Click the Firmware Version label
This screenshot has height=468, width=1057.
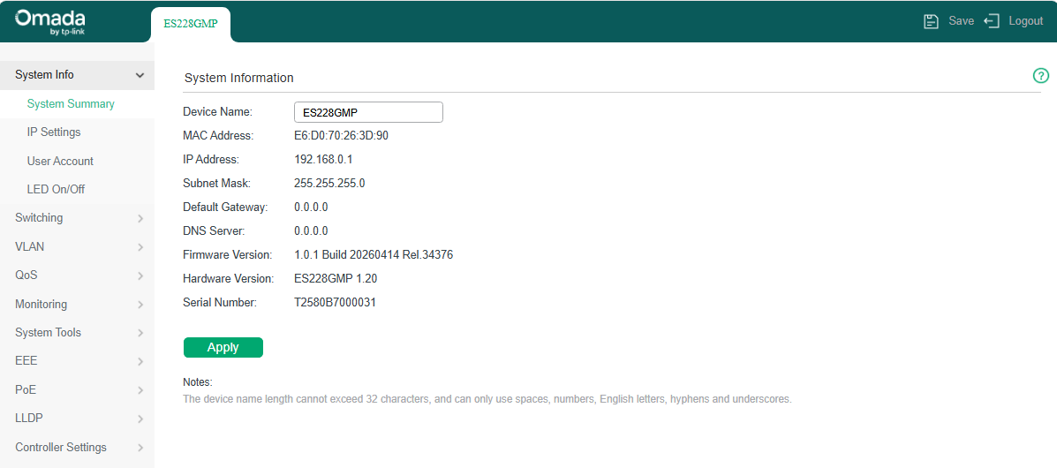click(227, 255)
